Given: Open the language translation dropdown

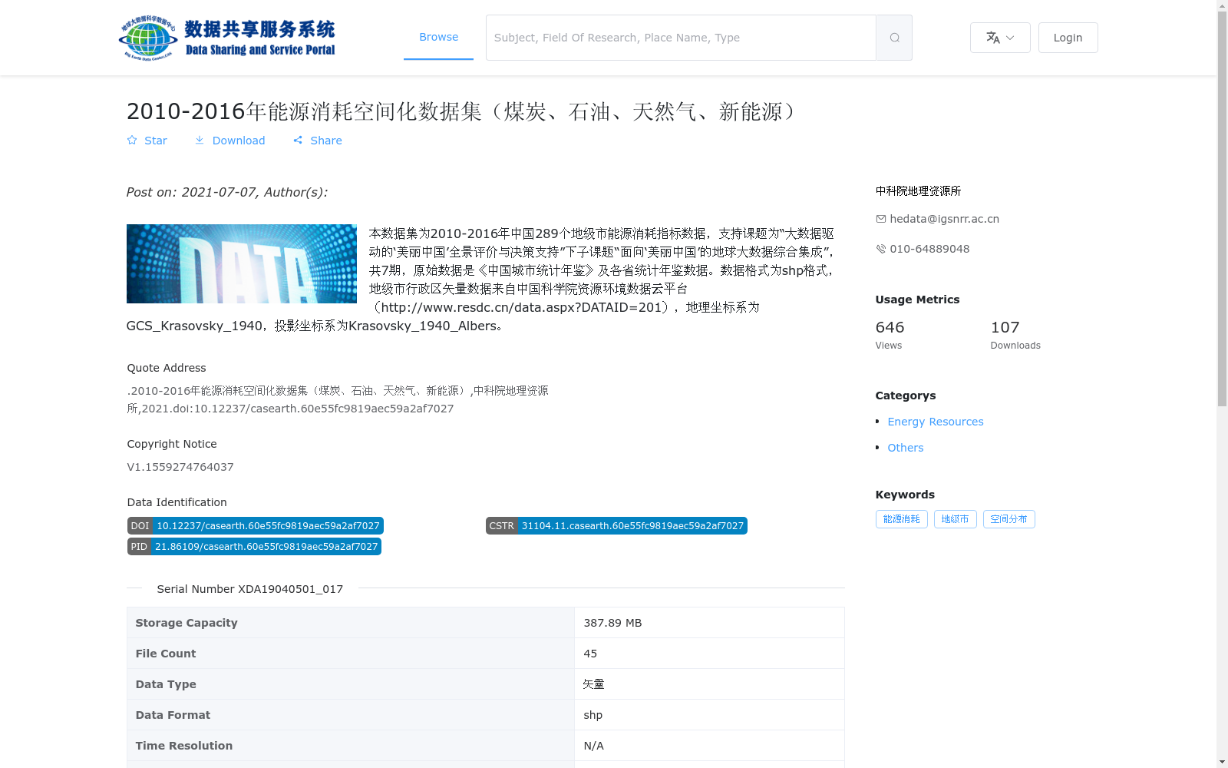Looking at the screenshot, I should tap(1000, 38).
